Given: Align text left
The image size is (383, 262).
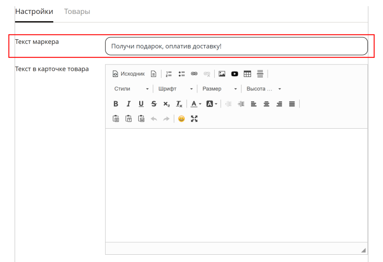Looking at the screenshot, I should 254,104.
